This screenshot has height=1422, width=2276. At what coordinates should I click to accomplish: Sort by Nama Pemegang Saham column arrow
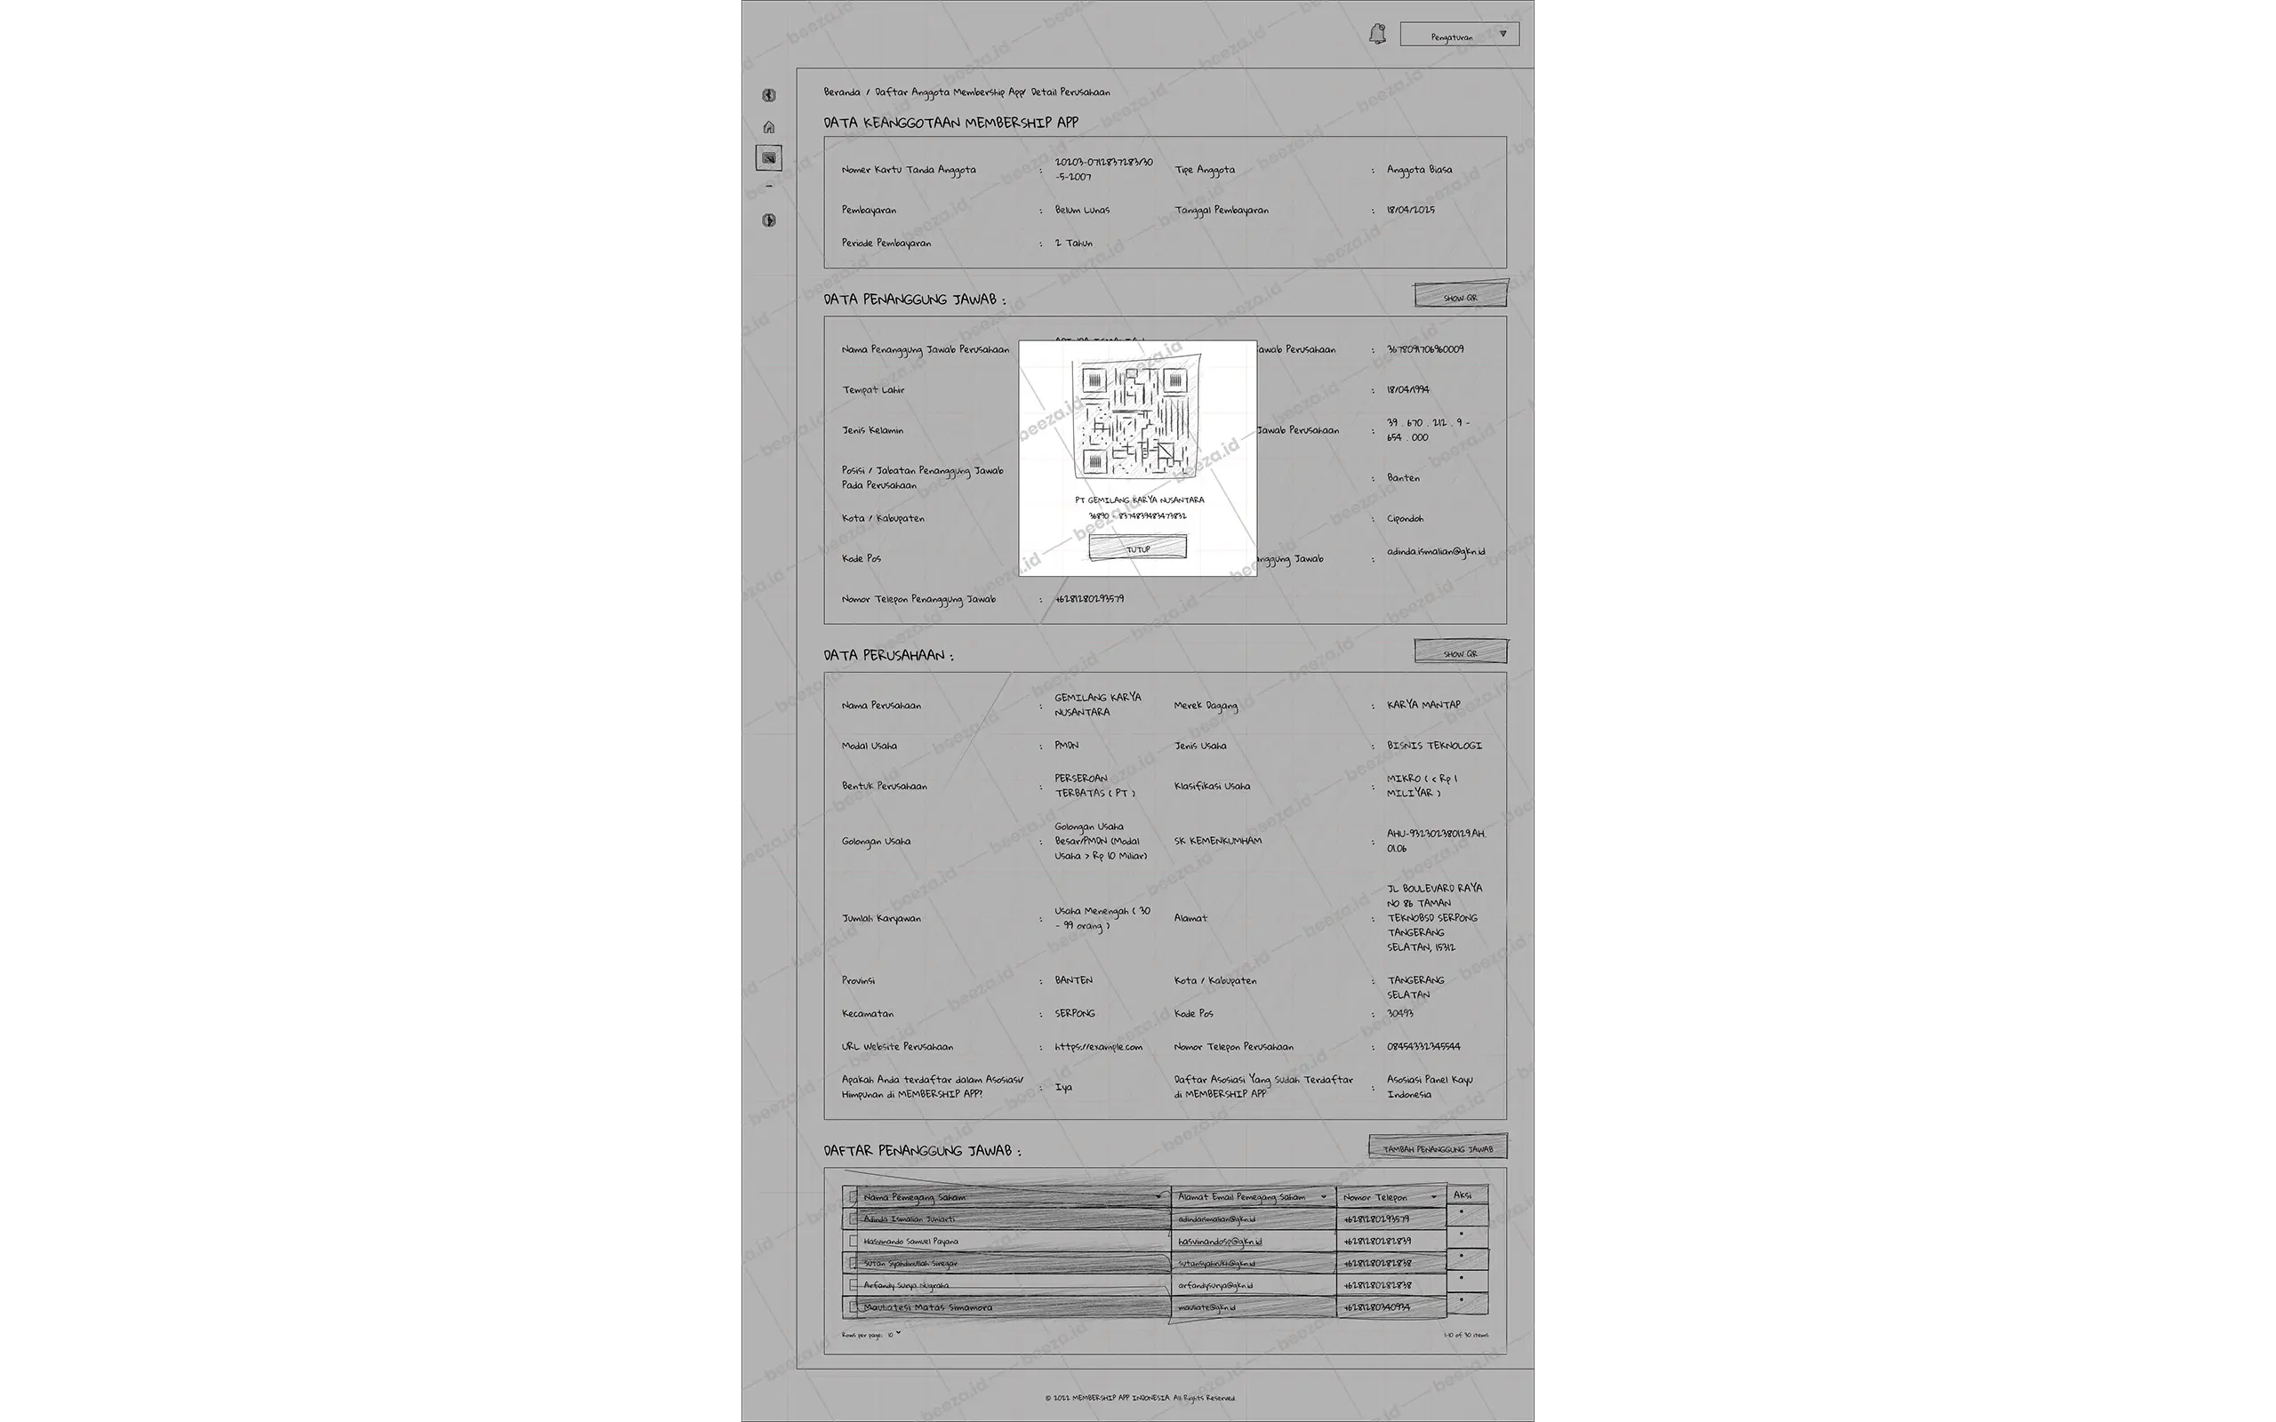pos(1158,1197)
